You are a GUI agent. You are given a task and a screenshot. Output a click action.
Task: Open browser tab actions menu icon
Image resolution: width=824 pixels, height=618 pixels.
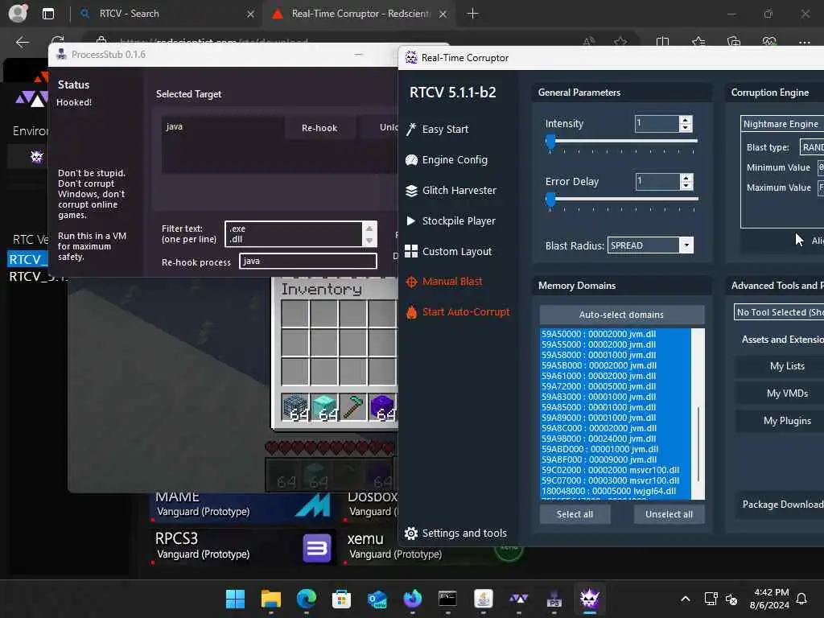pyautogui.click(x=47, y=14)
